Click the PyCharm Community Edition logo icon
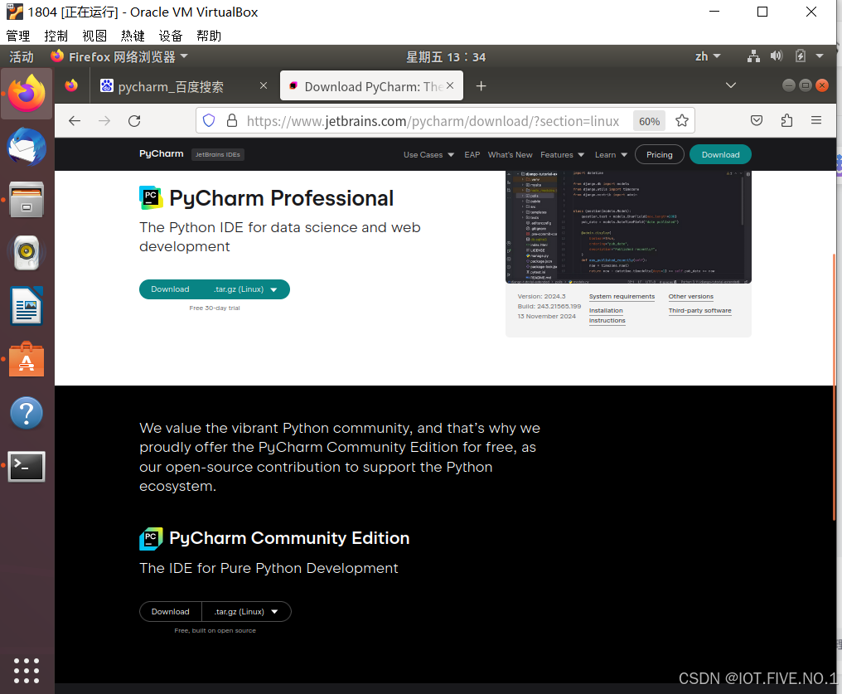Image resolution: width=842 pixels, height=694 pixels. click(151, 538)
